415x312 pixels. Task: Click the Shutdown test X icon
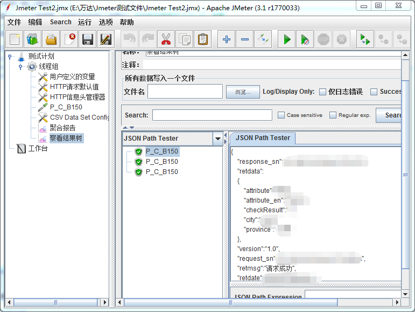point(342,39)
